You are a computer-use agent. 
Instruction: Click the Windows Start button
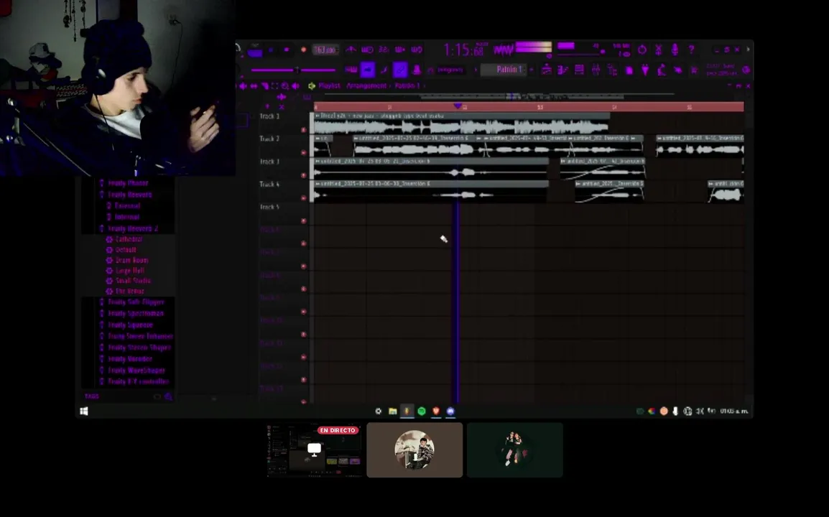pyautogui.click(x=83, y=411)
